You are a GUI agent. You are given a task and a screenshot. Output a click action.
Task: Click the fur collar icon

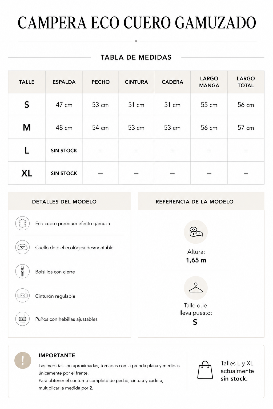(22, 247)
